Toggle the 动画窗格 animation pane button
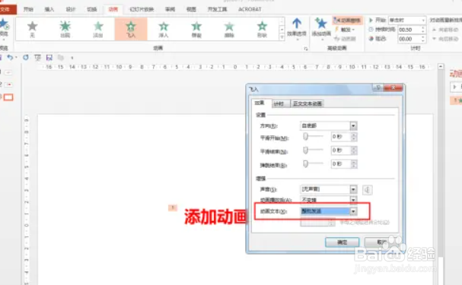 point(347,21)
